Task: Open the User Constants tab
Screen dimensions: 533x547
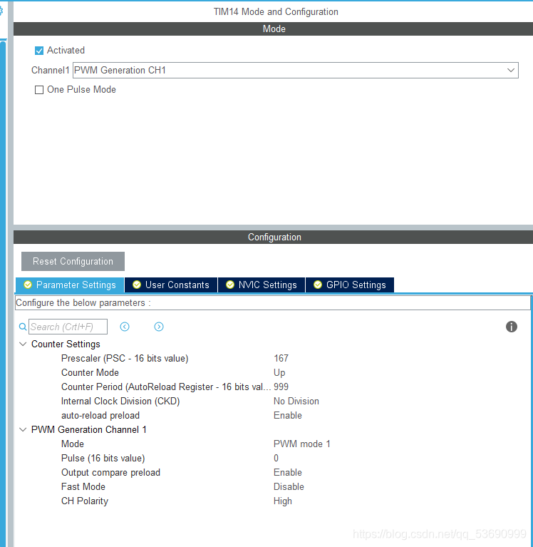Action: [171, 285]
